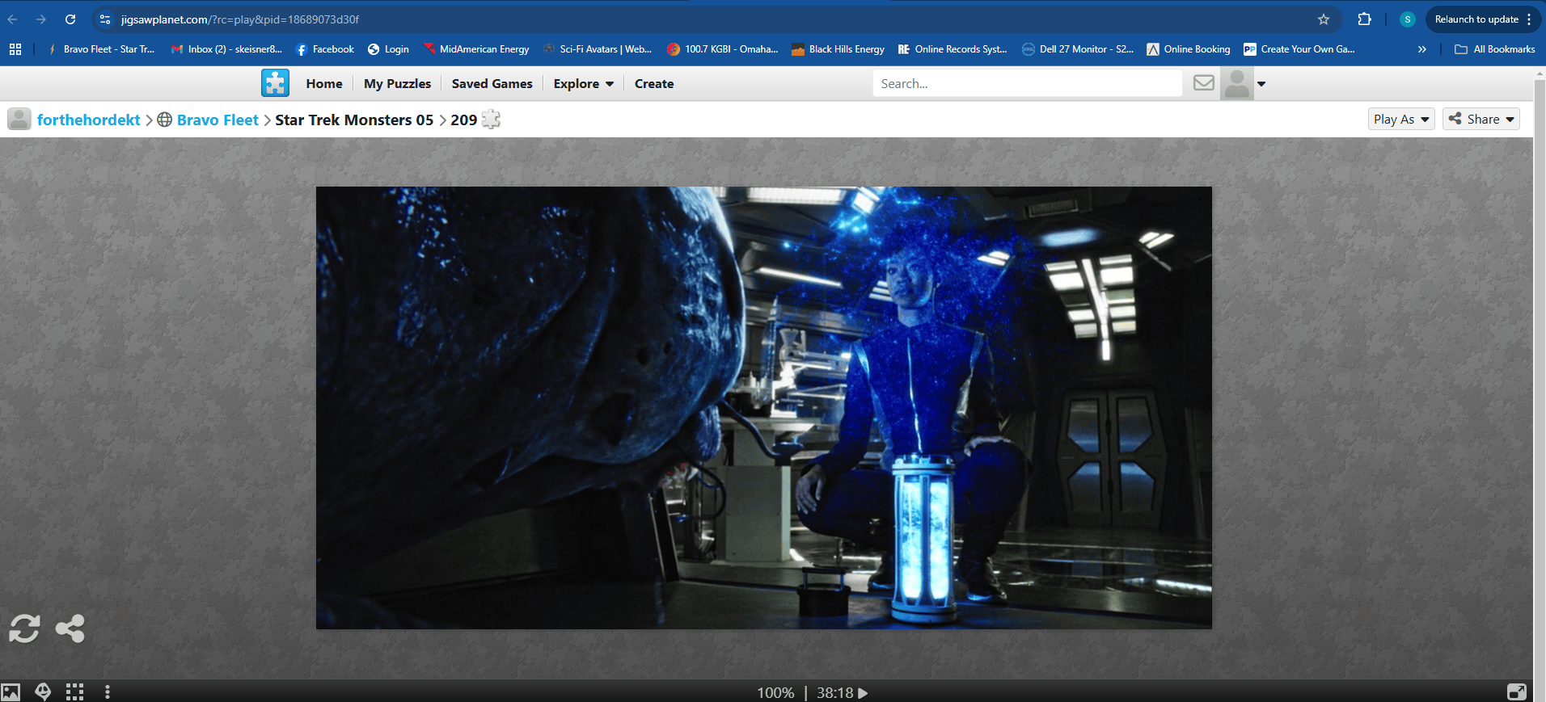This screenshot has height=702, width=1546.
Task: Open the Online Booking bookmark
Action: pyautogui.click(x=1189, y=49)
